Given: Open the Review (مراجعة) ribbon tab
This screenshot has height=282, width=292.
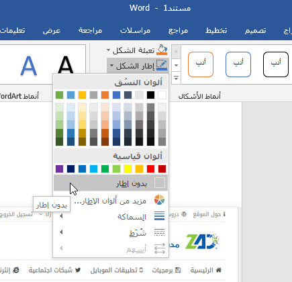Looking at the screenshot, I should (90, 30).
